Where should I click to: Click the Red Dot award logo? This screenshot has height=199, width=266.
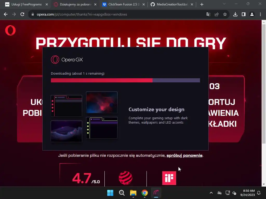click(125, 178)
